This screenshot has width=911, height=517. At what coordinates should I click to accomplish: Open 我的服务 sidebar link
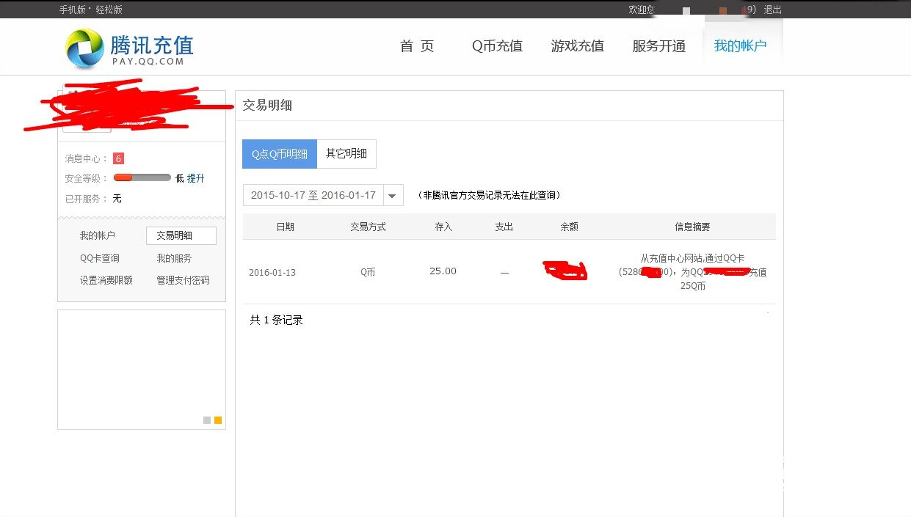tap(174, 258)
